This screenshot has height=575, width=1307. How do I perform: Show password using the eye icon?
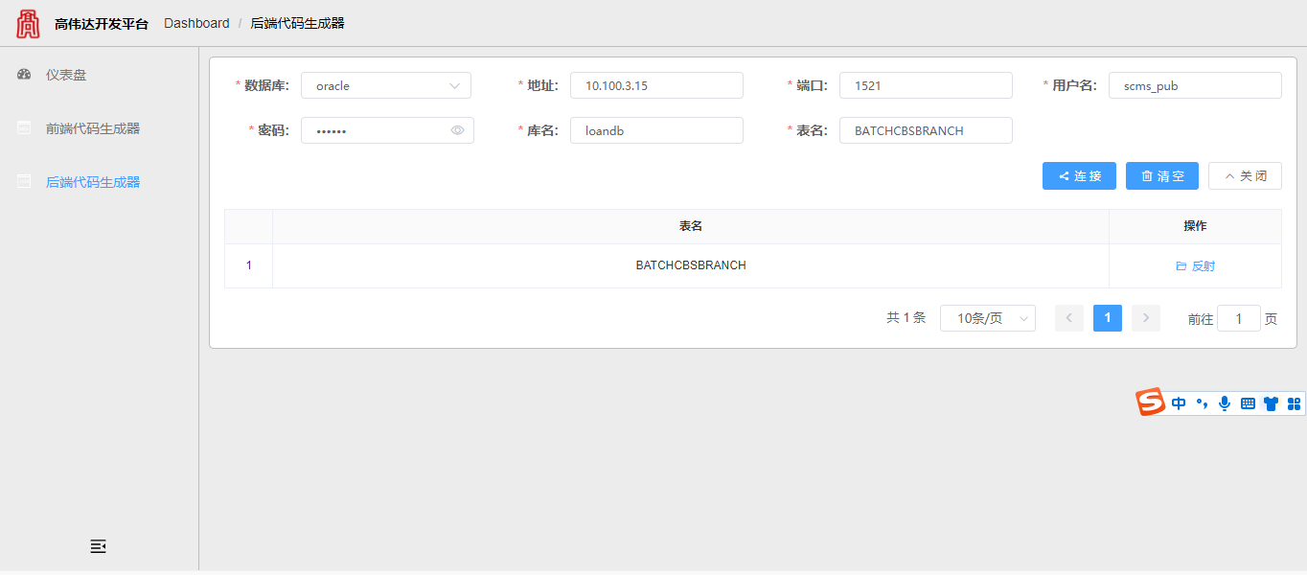click(457, 130)
